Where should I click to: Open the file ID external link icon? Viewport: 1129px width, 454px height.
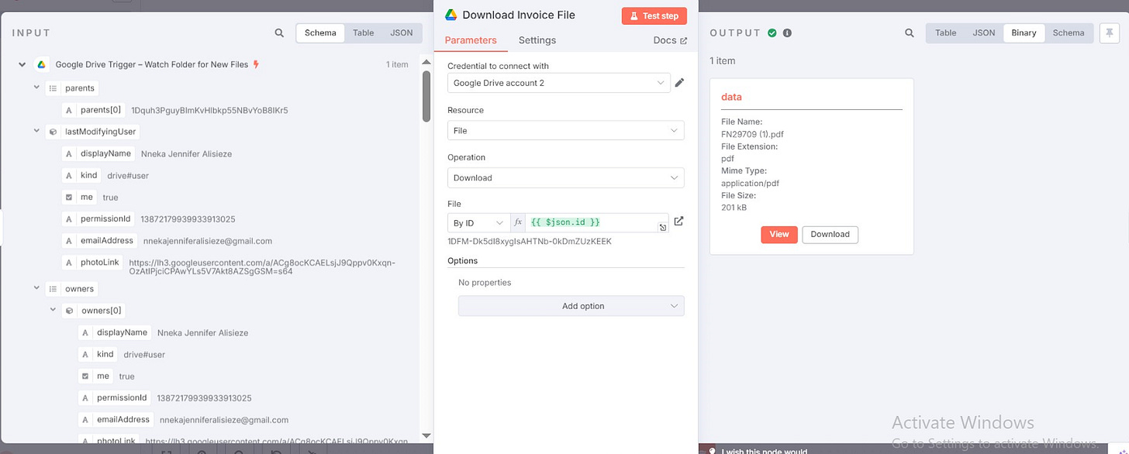pyautogui.click(x=678, y=222)
